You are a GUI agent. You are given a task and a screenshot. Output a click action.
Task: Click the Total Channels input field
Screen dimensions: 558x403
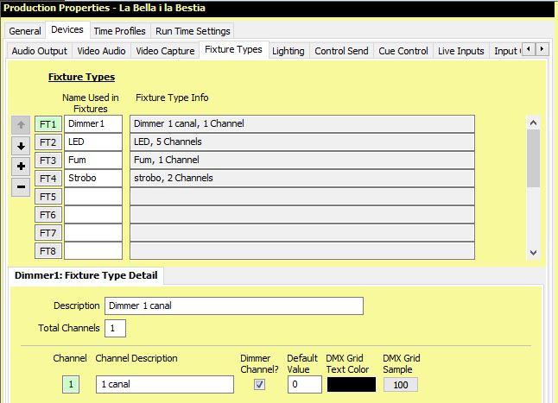[x=116, y=328]
